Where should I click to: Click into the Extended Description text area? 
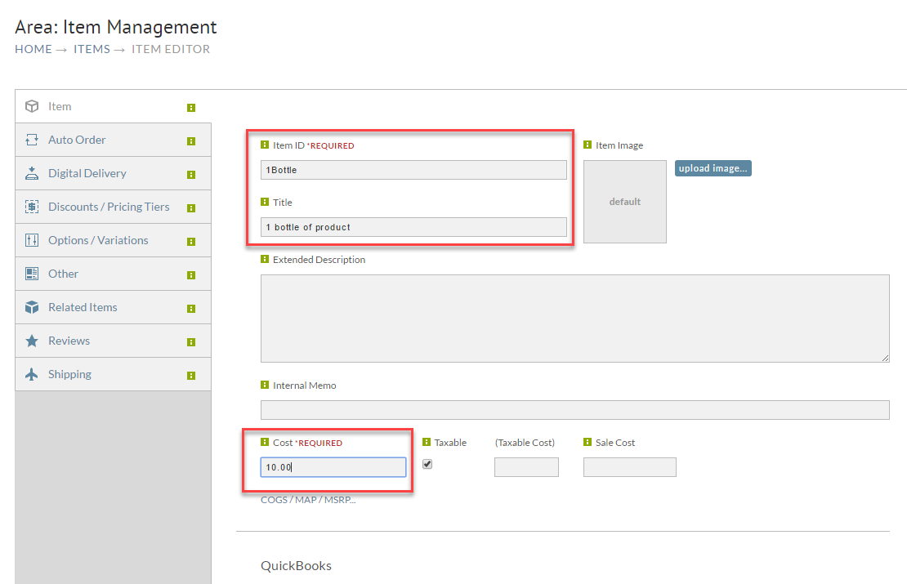[575, 319]
